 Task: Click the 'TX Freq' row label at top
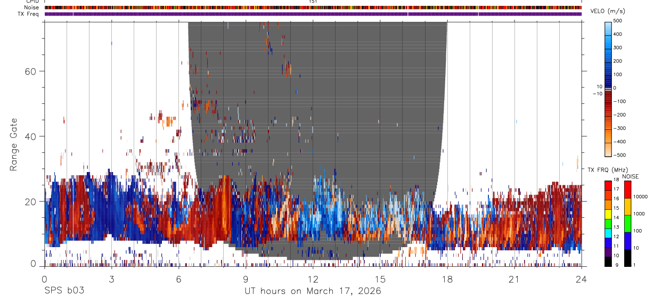pyautogui.click(x=28, y=14)
